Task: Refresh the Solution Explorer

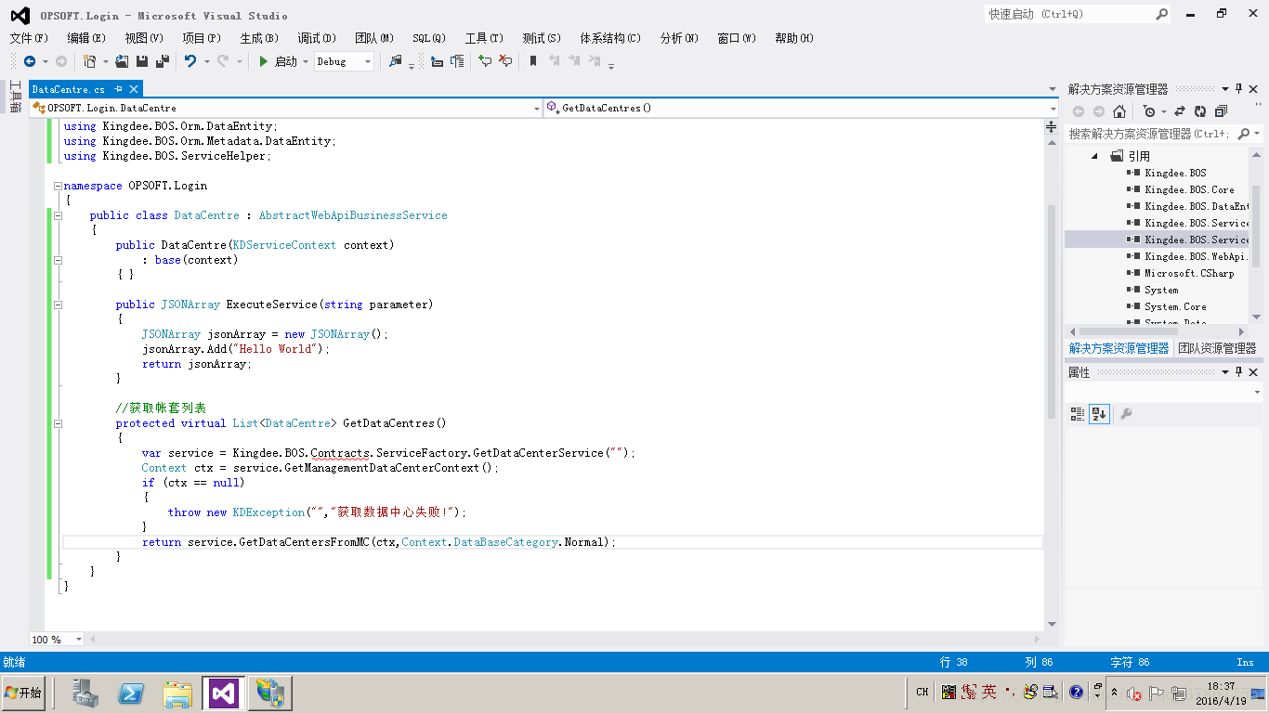Action: tap(1200, 111)
